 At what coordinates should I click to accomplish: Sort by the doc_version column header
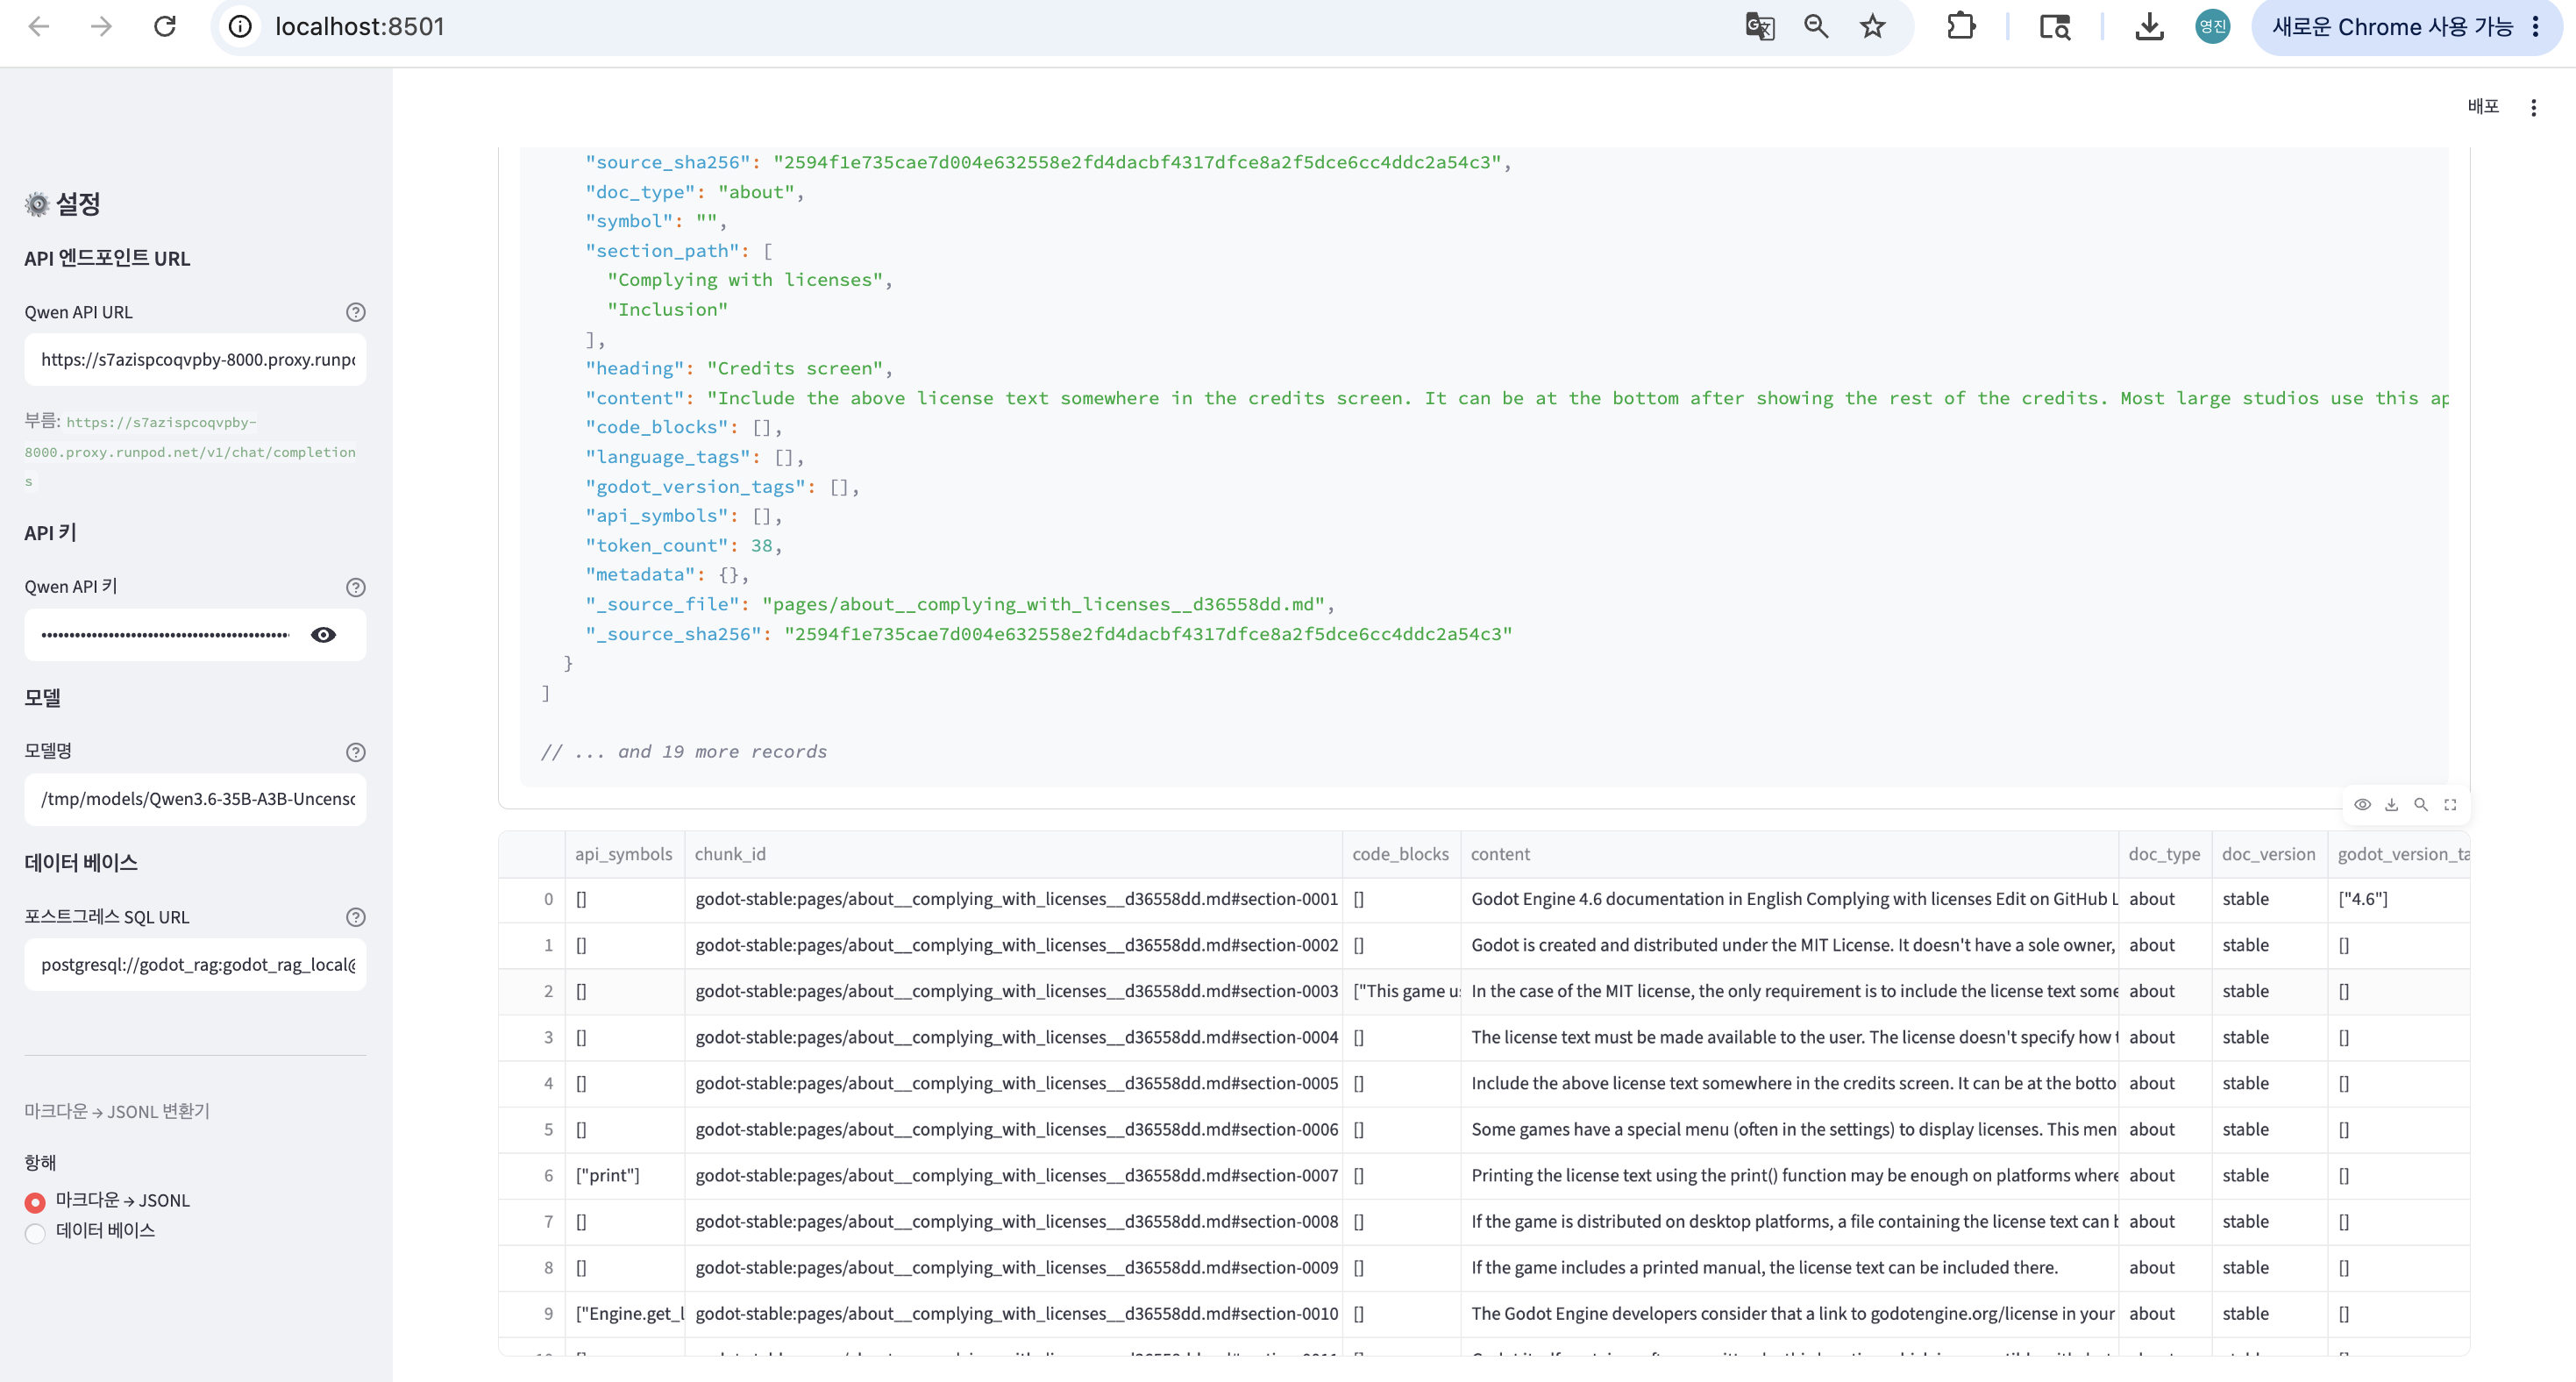coord(2269,854)
